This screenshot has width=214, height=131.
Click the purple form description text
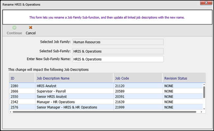click(107, 17)
